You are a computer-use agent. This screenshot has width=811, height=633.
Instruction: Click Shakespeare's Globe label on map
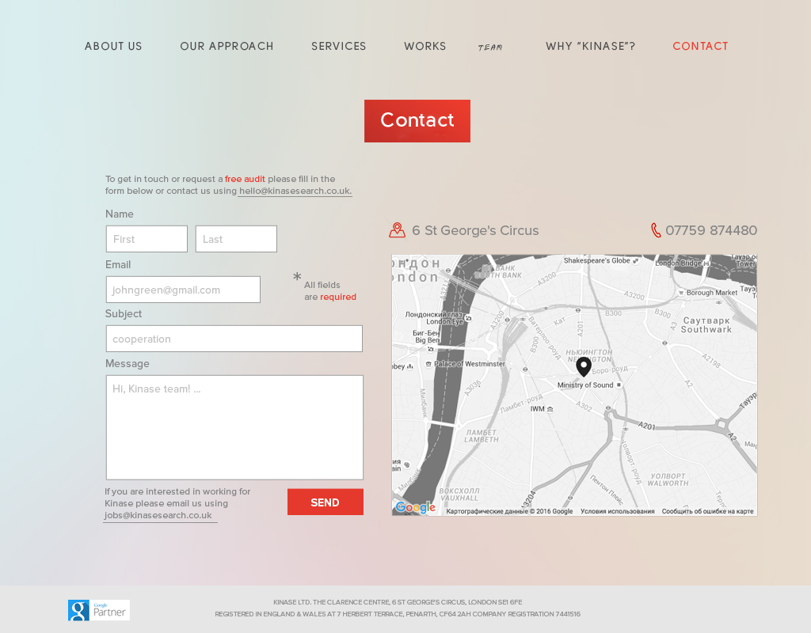[x=597, y=260]
